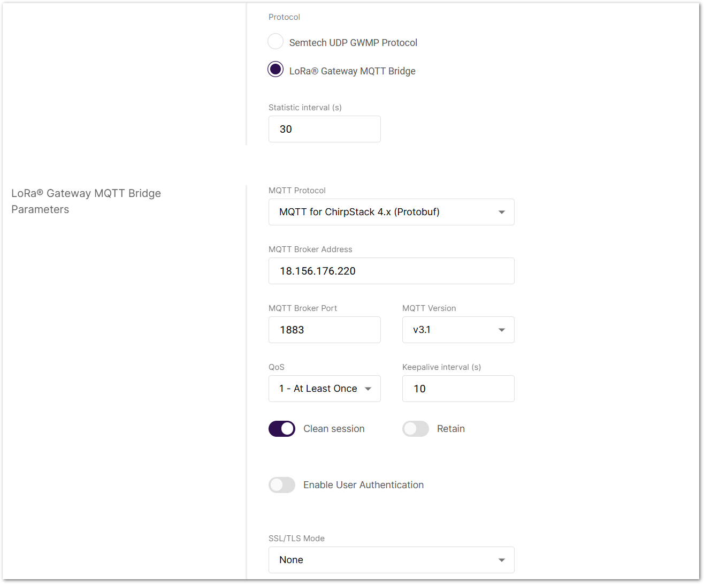The height and width of the screenshot is (584, 704).
Task: Click the MQTT Broker Port field
Action: click(x=324, y=330)
